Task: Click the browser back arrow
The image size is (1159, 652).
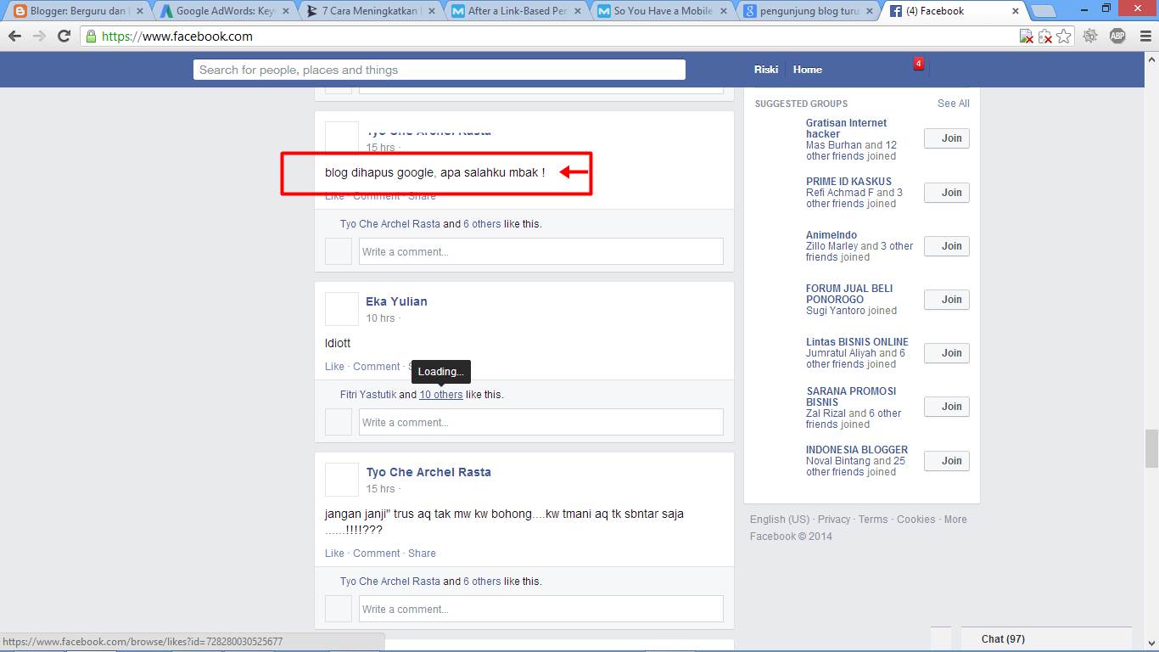Action: coord(14,37)
